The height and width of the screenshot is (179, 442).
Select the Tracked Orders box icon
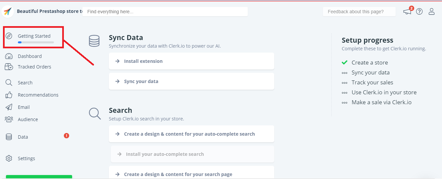tap(9, 67)
